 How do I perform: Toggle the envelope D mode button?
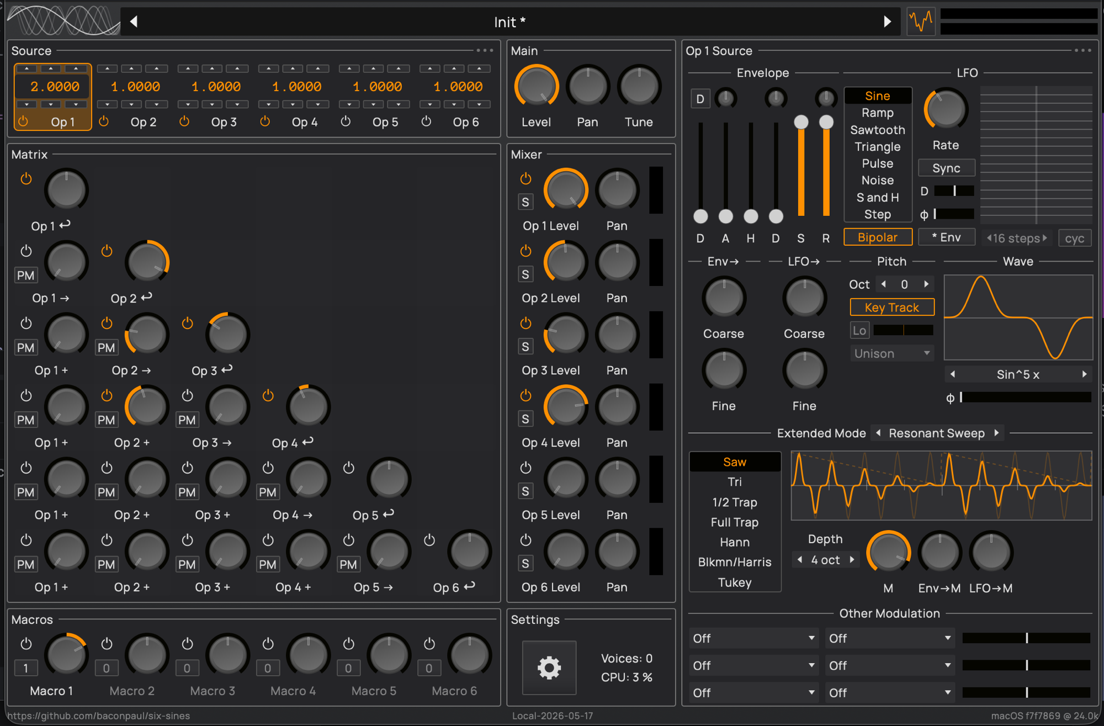[x=700, y=99]
